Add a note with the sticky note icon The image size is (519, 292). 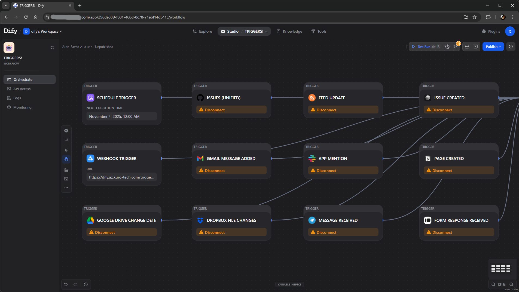66,139
